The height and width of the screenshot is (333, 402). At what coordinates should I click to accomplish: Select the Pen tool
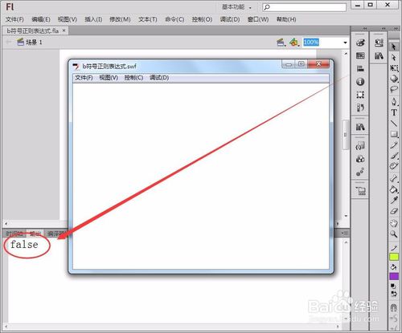394,102
